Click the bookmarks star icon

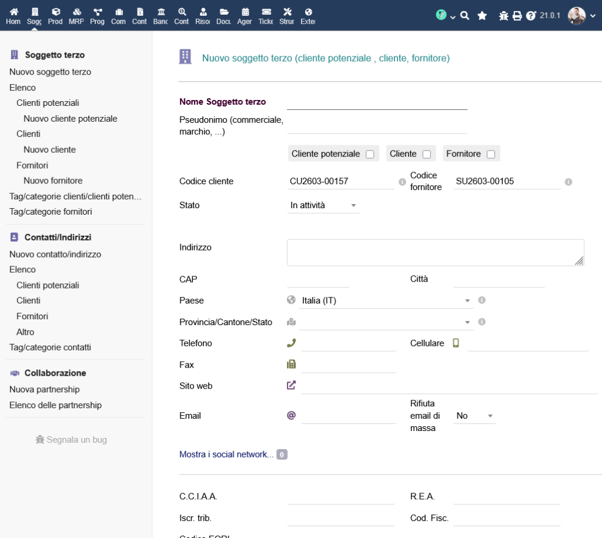(482, 16)
